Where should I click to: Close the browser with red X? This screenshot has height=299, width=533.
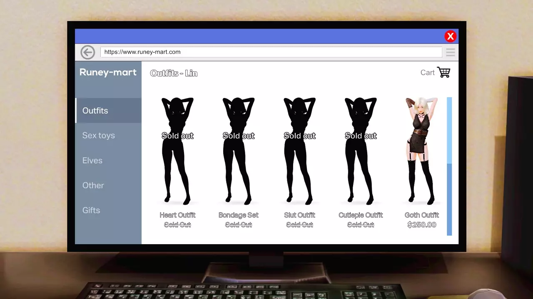pos(450,37)
